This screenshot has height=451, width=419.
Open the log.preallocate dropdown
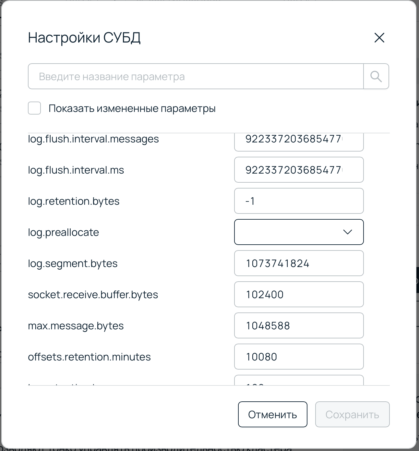[298, 232]
